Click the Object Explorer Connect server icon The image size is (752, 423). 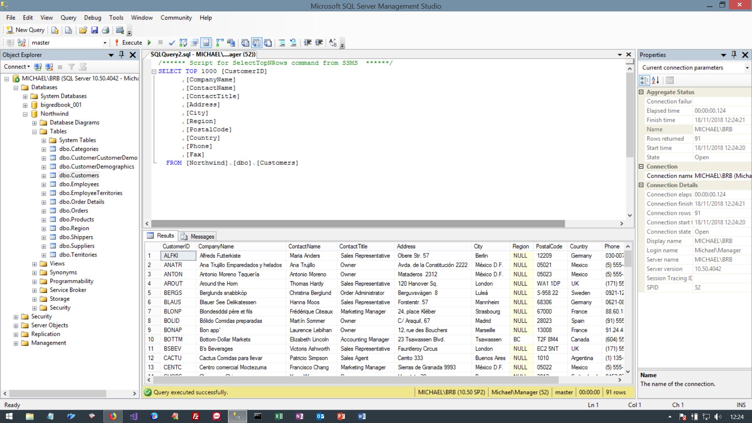(x=38, y=67)
